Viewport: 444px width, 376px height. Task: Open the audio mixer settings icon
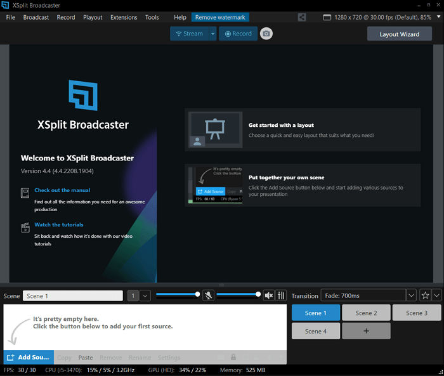tap(282, 295)
